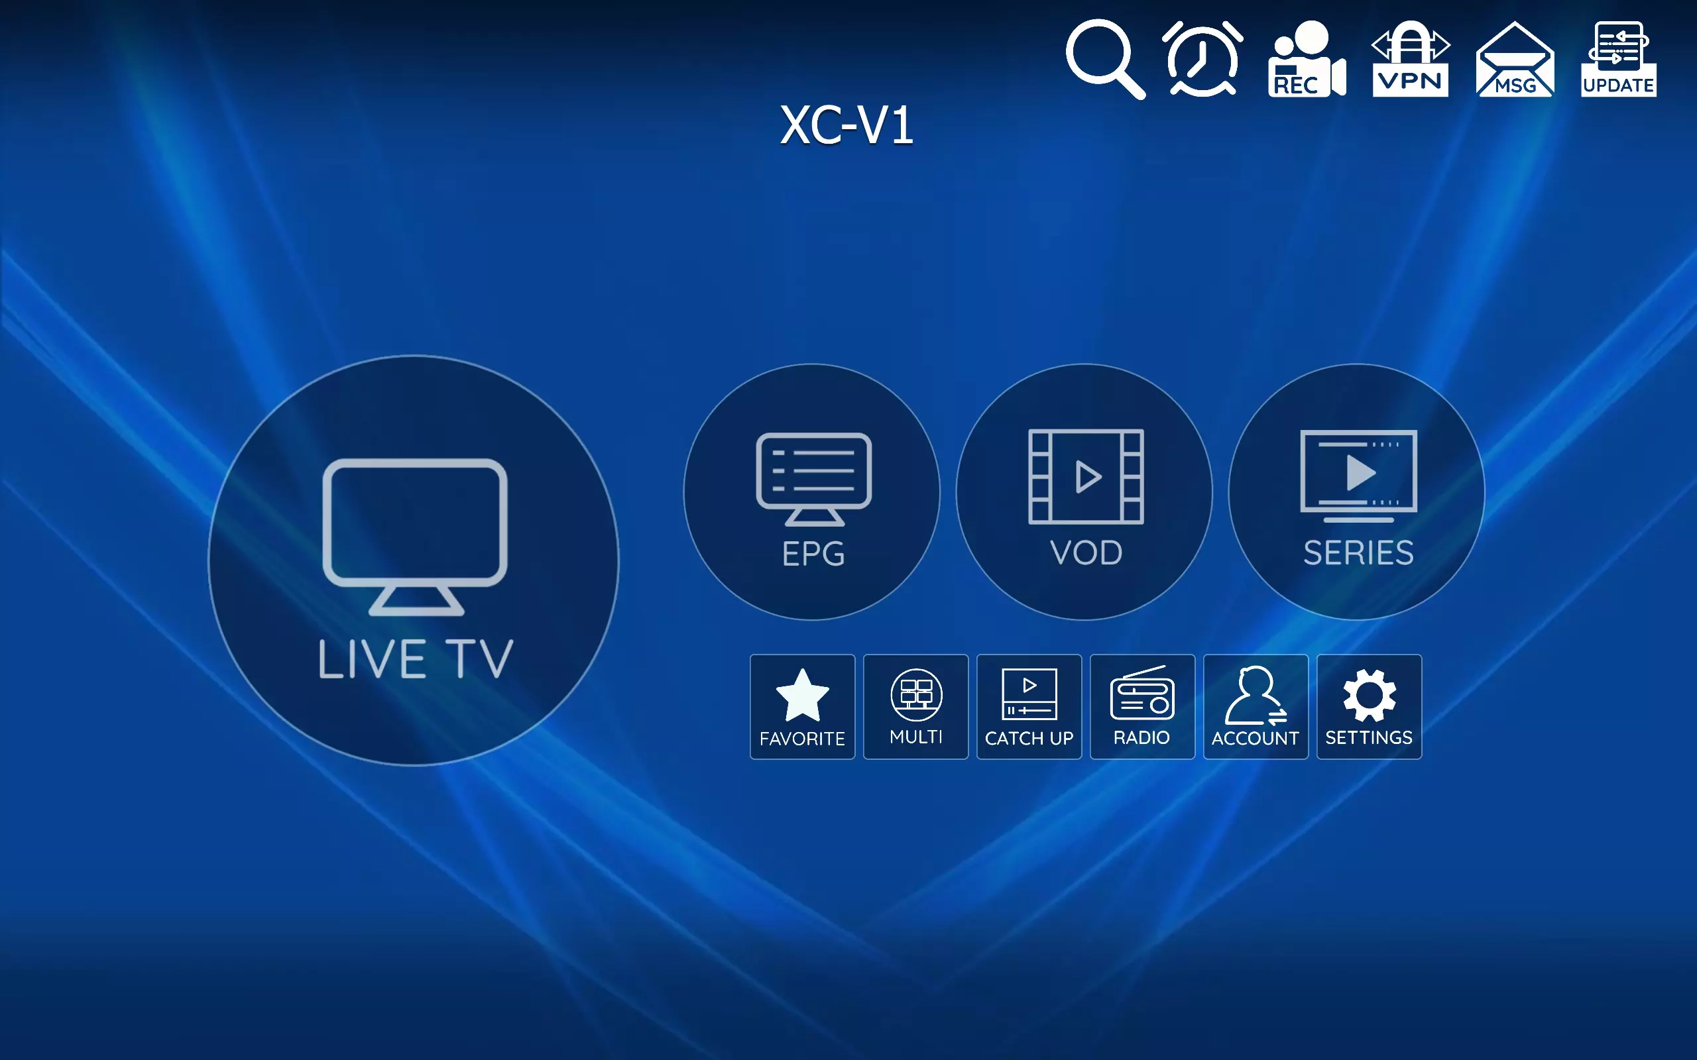This screenshot has height=1060, width=1697.
Task: Click the XC-V1 profile name
Action: click(x=848, y=122)
